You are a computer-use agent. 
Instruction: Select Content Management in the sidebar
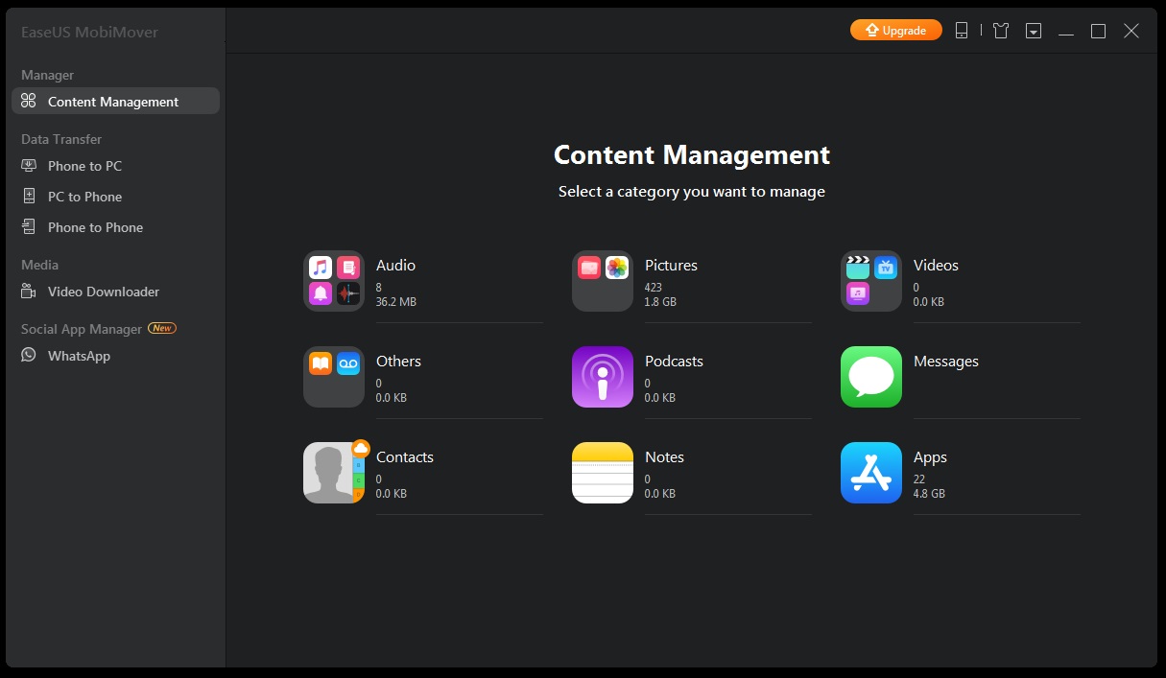pos(113,101)
